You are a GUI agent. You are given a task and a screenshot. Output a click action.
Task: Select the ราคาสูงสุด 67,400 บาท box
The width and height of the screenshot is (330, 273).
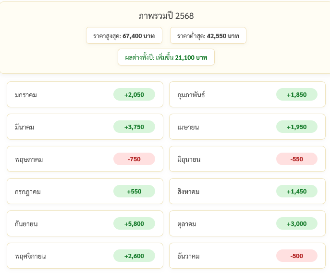[124, 36]
